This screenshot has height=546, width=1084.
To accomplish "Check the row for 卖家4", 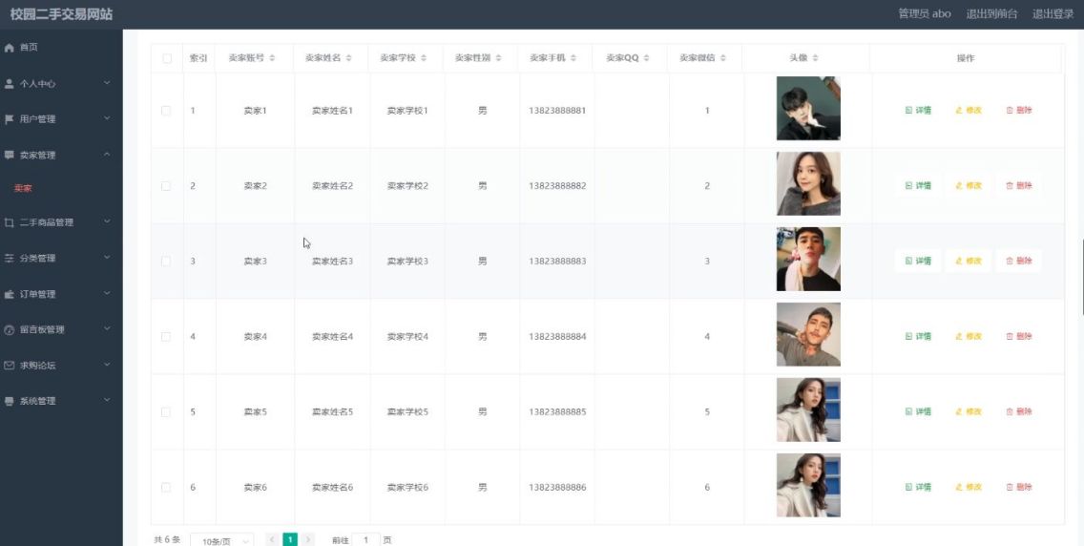I will [166, 337].
